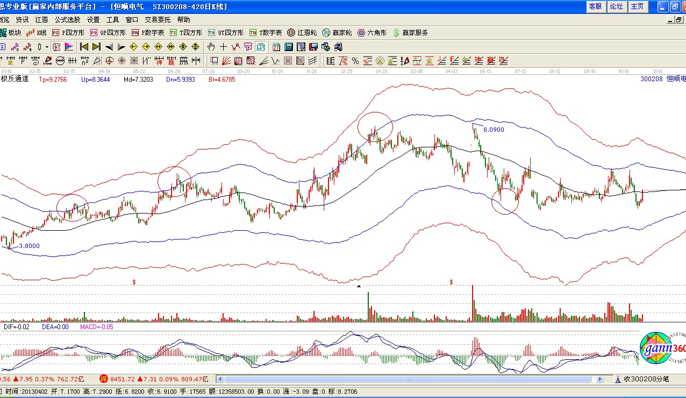This screenshot has width=686, height=398.
Task: Click the bottom horizontal scrollbar track
Action: tap(409, 379)
